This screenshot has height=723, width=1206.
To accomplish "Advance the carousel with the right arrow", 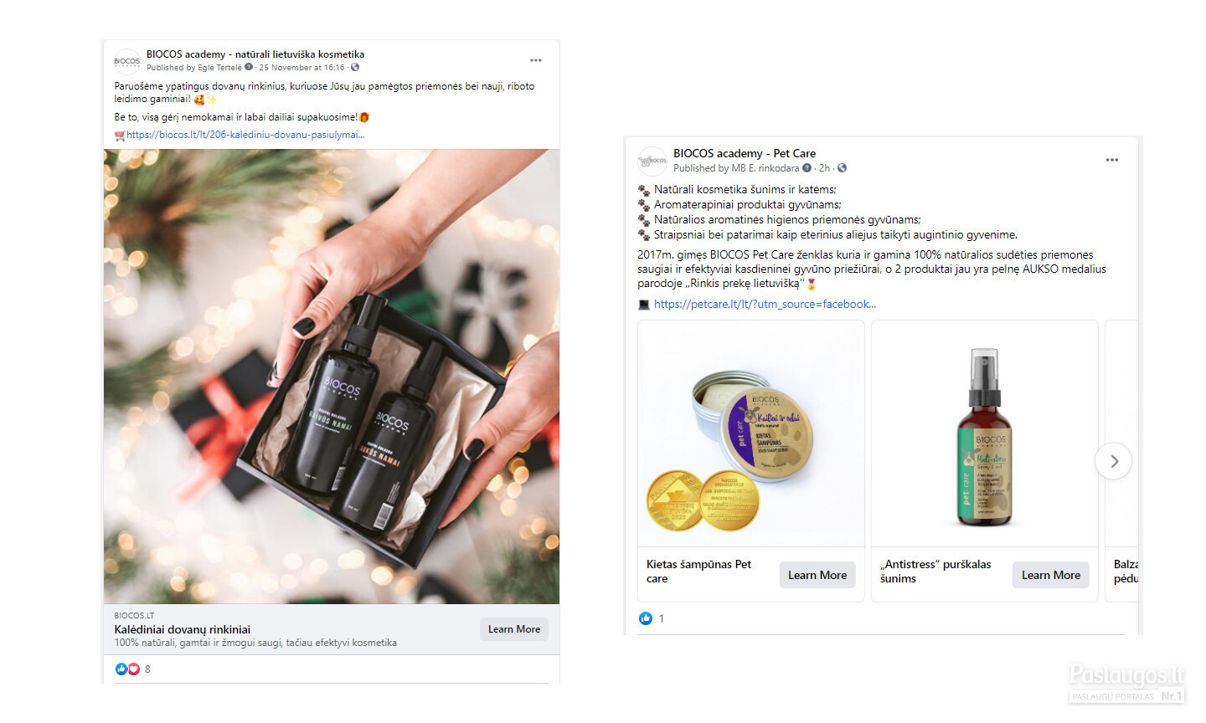I will (x=1114, y=461).
